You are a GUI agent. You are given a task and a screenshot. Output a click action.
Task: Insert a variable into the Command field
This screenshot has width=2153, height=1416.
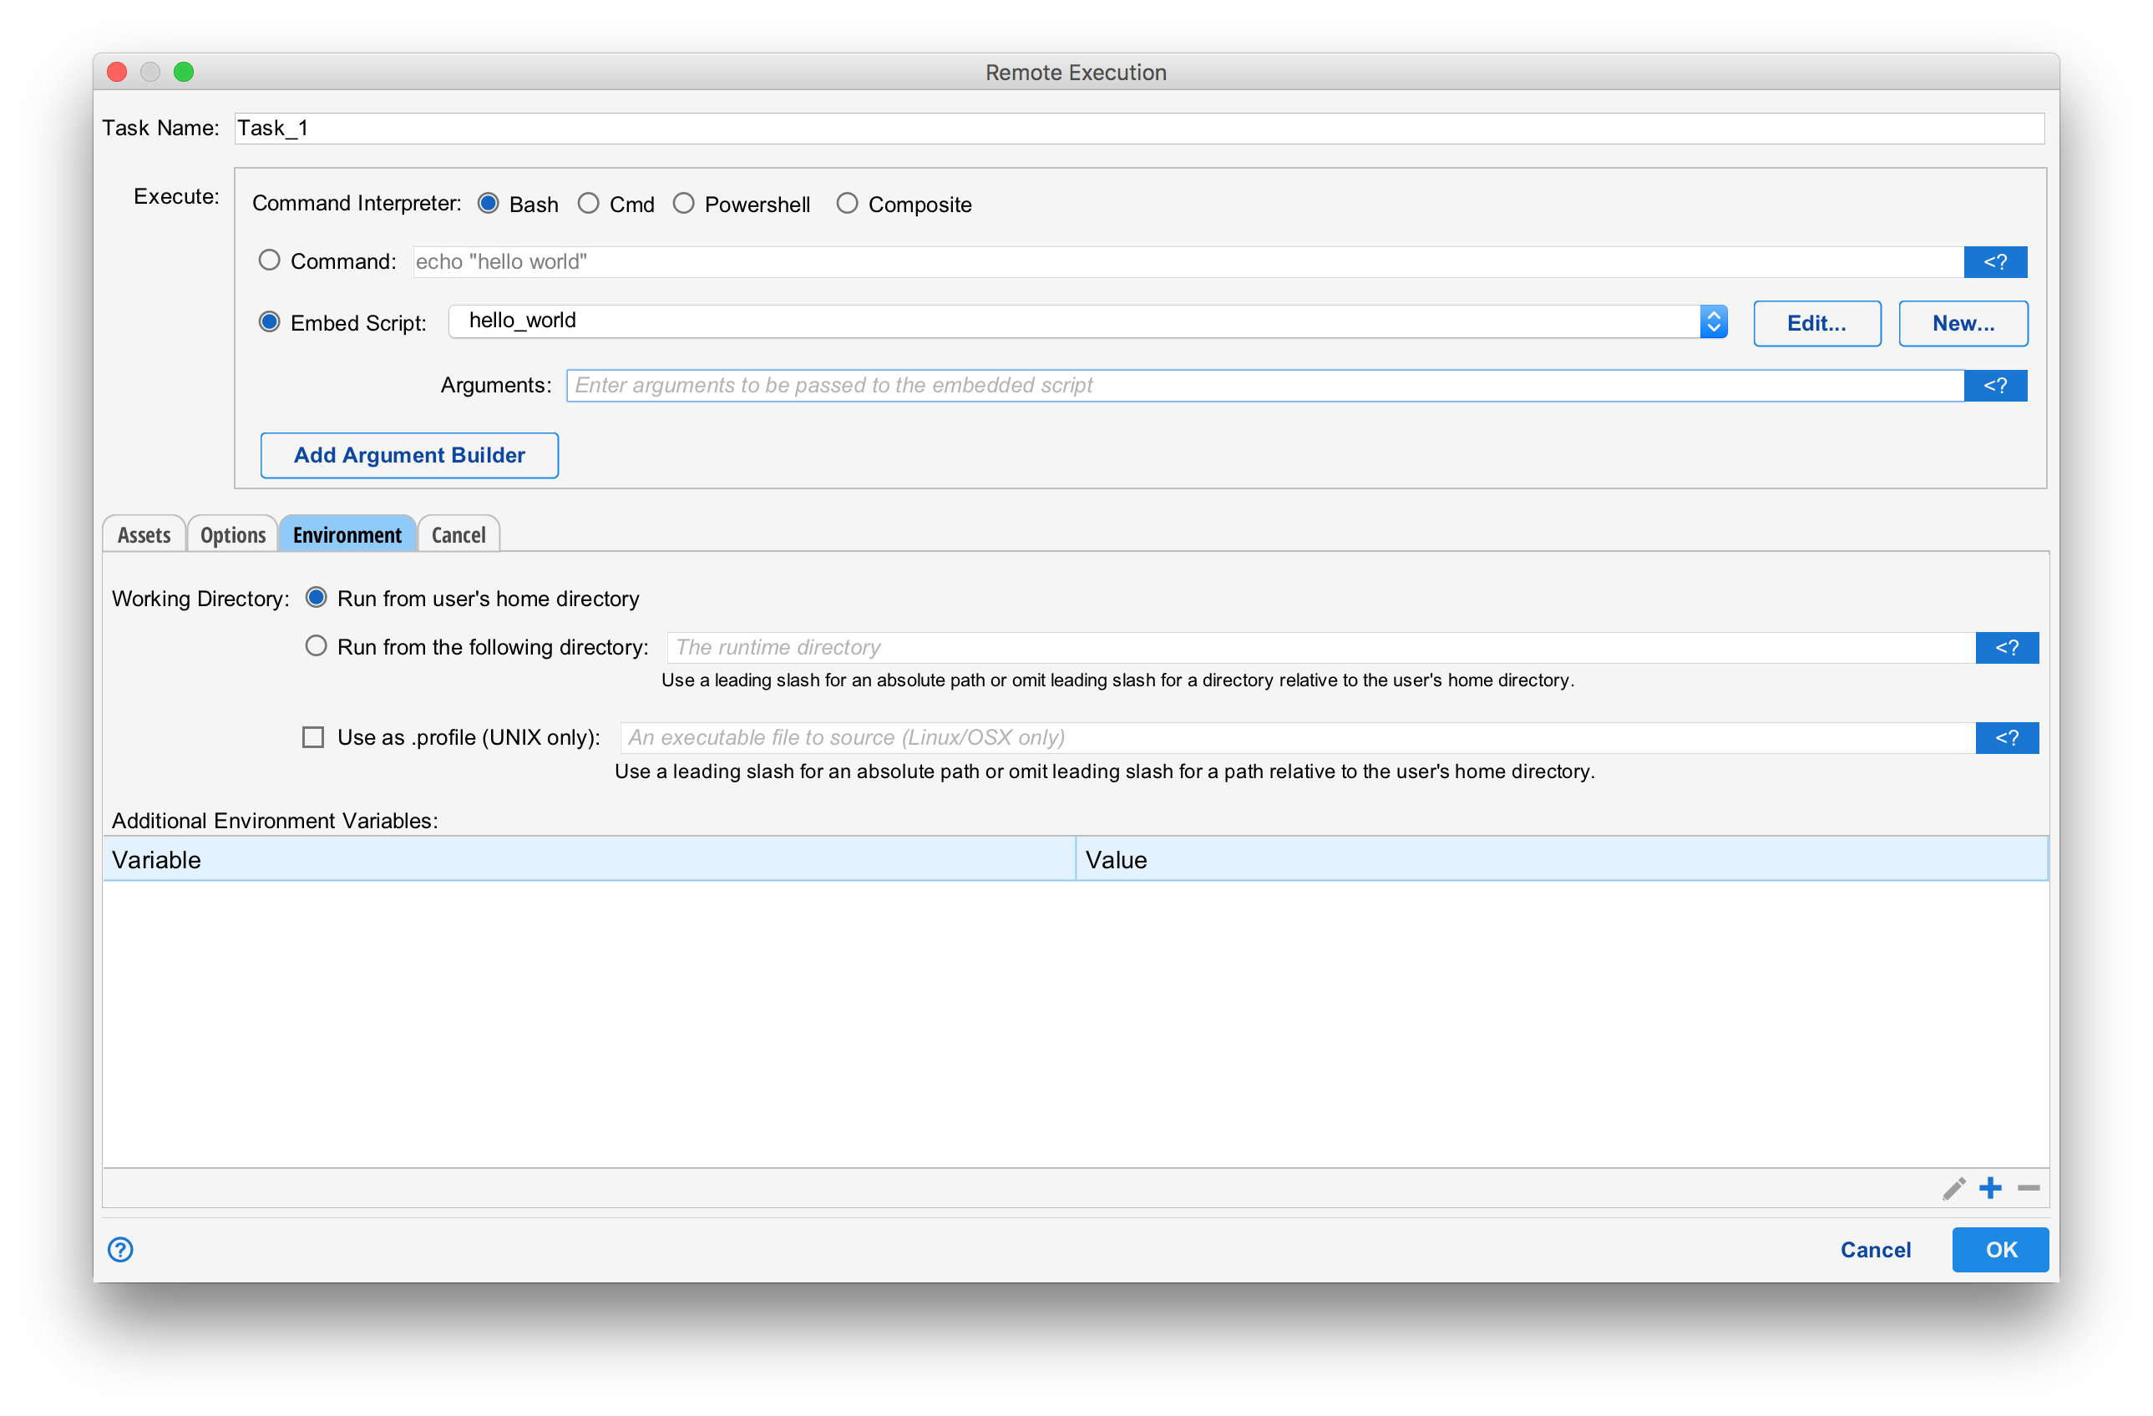[x=1996, y=261]
